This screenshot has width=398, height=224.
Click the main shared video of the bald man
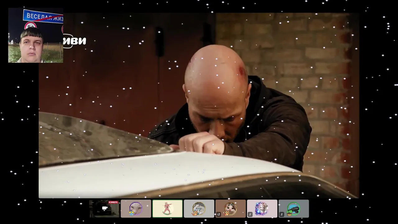point(199,105)
